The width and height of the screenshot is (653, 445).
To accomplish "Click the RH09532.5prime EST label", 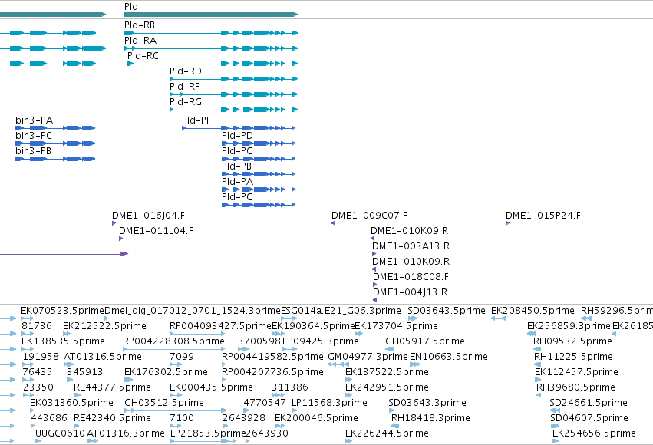I will [x=572, y=341].
